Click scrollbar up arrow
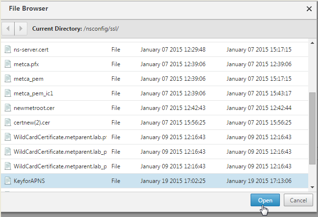Screen dimensions: 318x217 312,42
